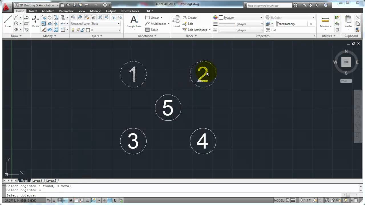Screen dimensions: 365x205
Task: Click the Create block button
Action: (x=190, y=18)
